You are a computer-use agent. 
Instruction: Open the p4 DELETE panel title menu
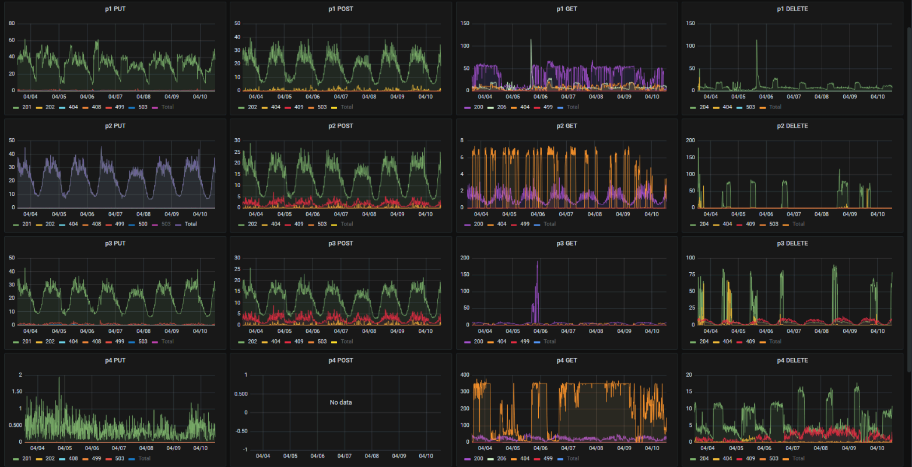click(x=792, y=360)
